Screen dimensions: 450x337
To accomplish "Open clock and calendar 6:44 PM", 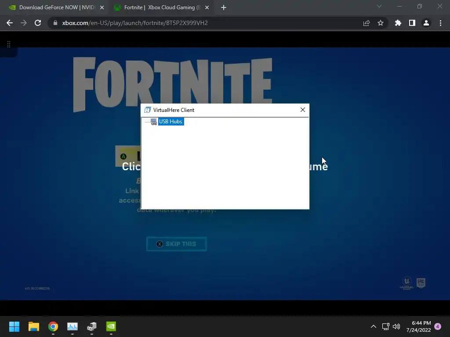I will point(419,326).
